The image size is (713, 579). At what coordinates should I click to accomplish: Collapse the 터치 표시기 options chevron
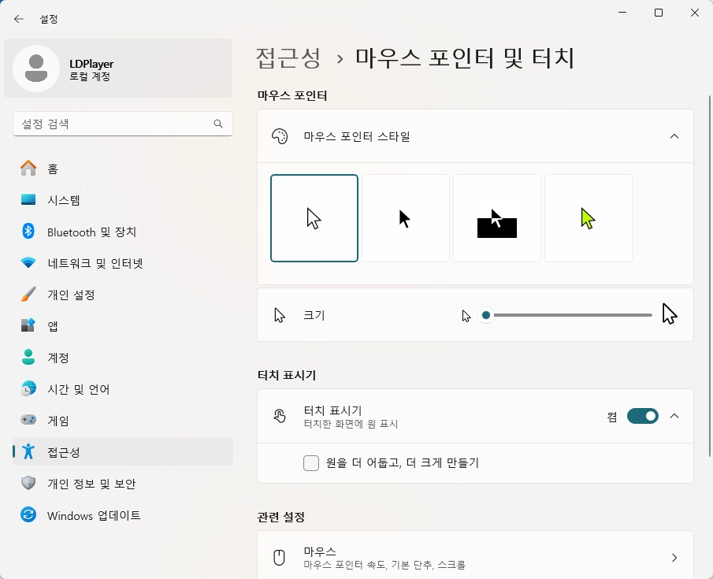(x=674, y=416)
